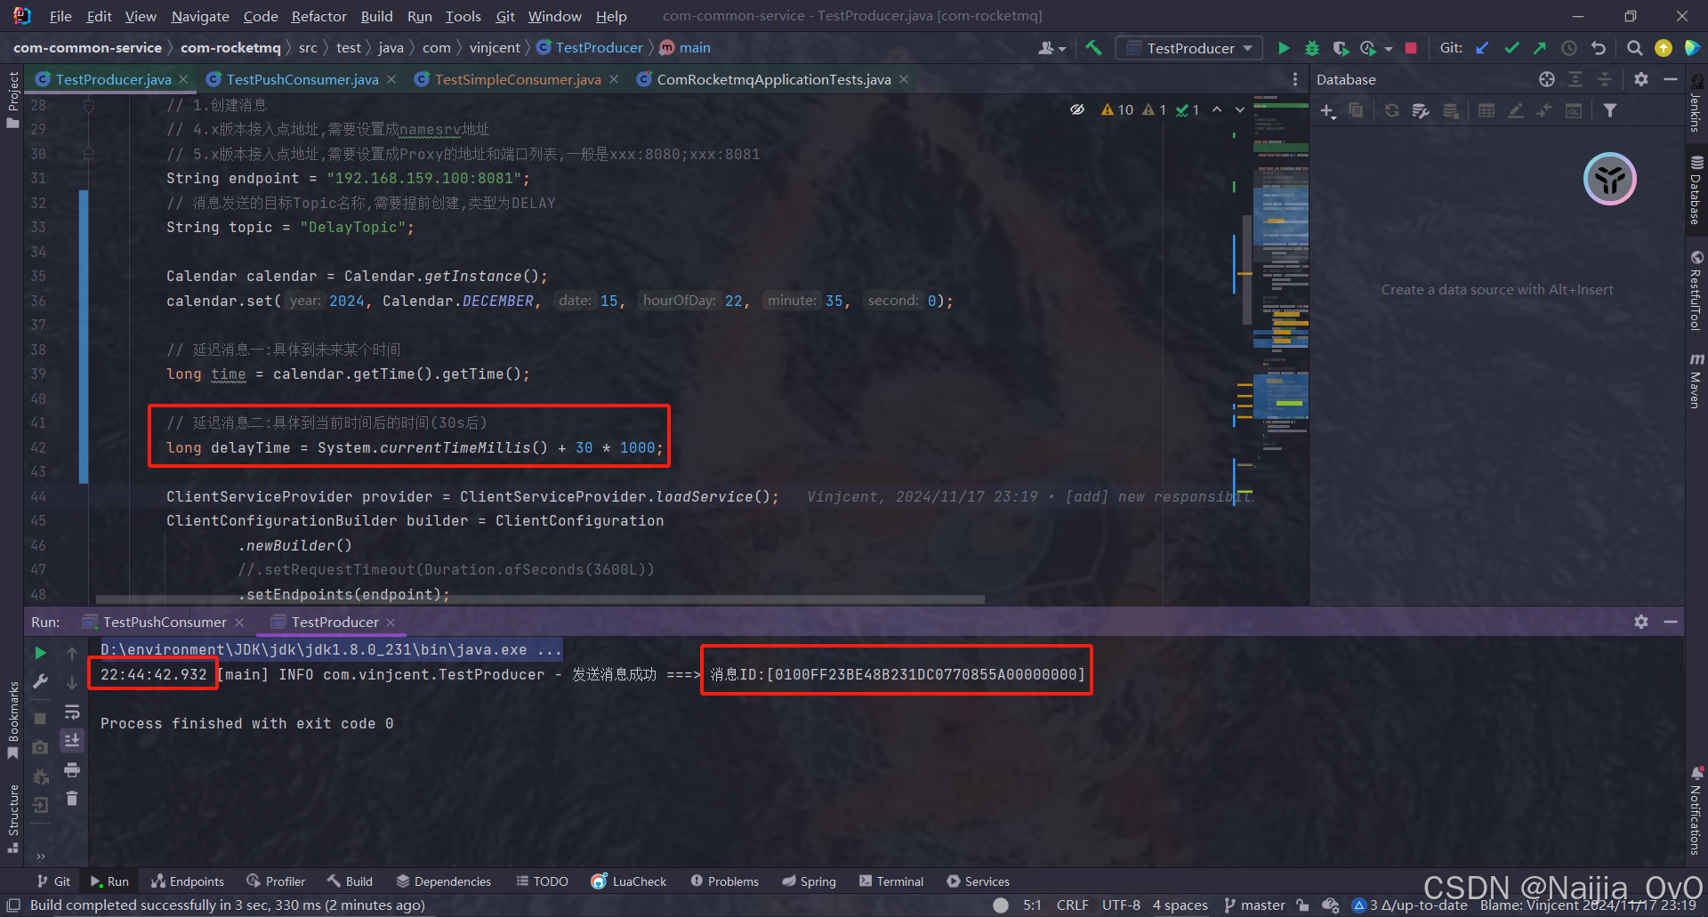The height and width of the screenshot is (917, 1708).
Task: Commit changes with the green checkmark icon
Action: click(x=1511, y=48)
